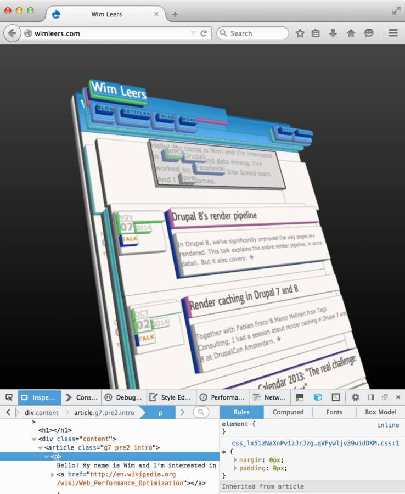The height and width of the screenshot is (494, 405).
Task: Close the developer tools panel
Action: 398,397
